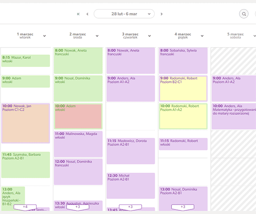This screenshot has height=214, width=256.
Task: Expand the 3 marzec czwartek day menu
Action: click(149, 36)
